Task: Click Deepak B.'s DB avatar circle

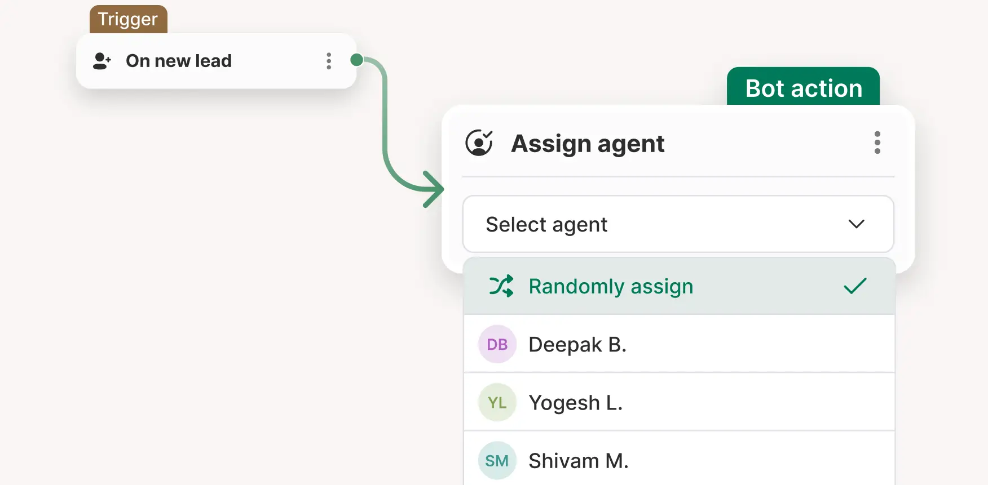Action: click(497, 344)
